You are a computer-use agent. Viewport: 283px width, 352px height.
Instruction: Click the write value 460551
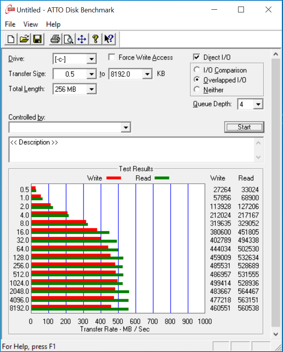[220, 308]
